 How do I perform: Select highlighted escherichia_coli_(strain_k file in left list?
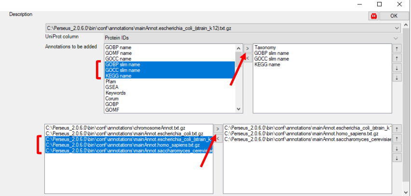(x=129, y=139)
